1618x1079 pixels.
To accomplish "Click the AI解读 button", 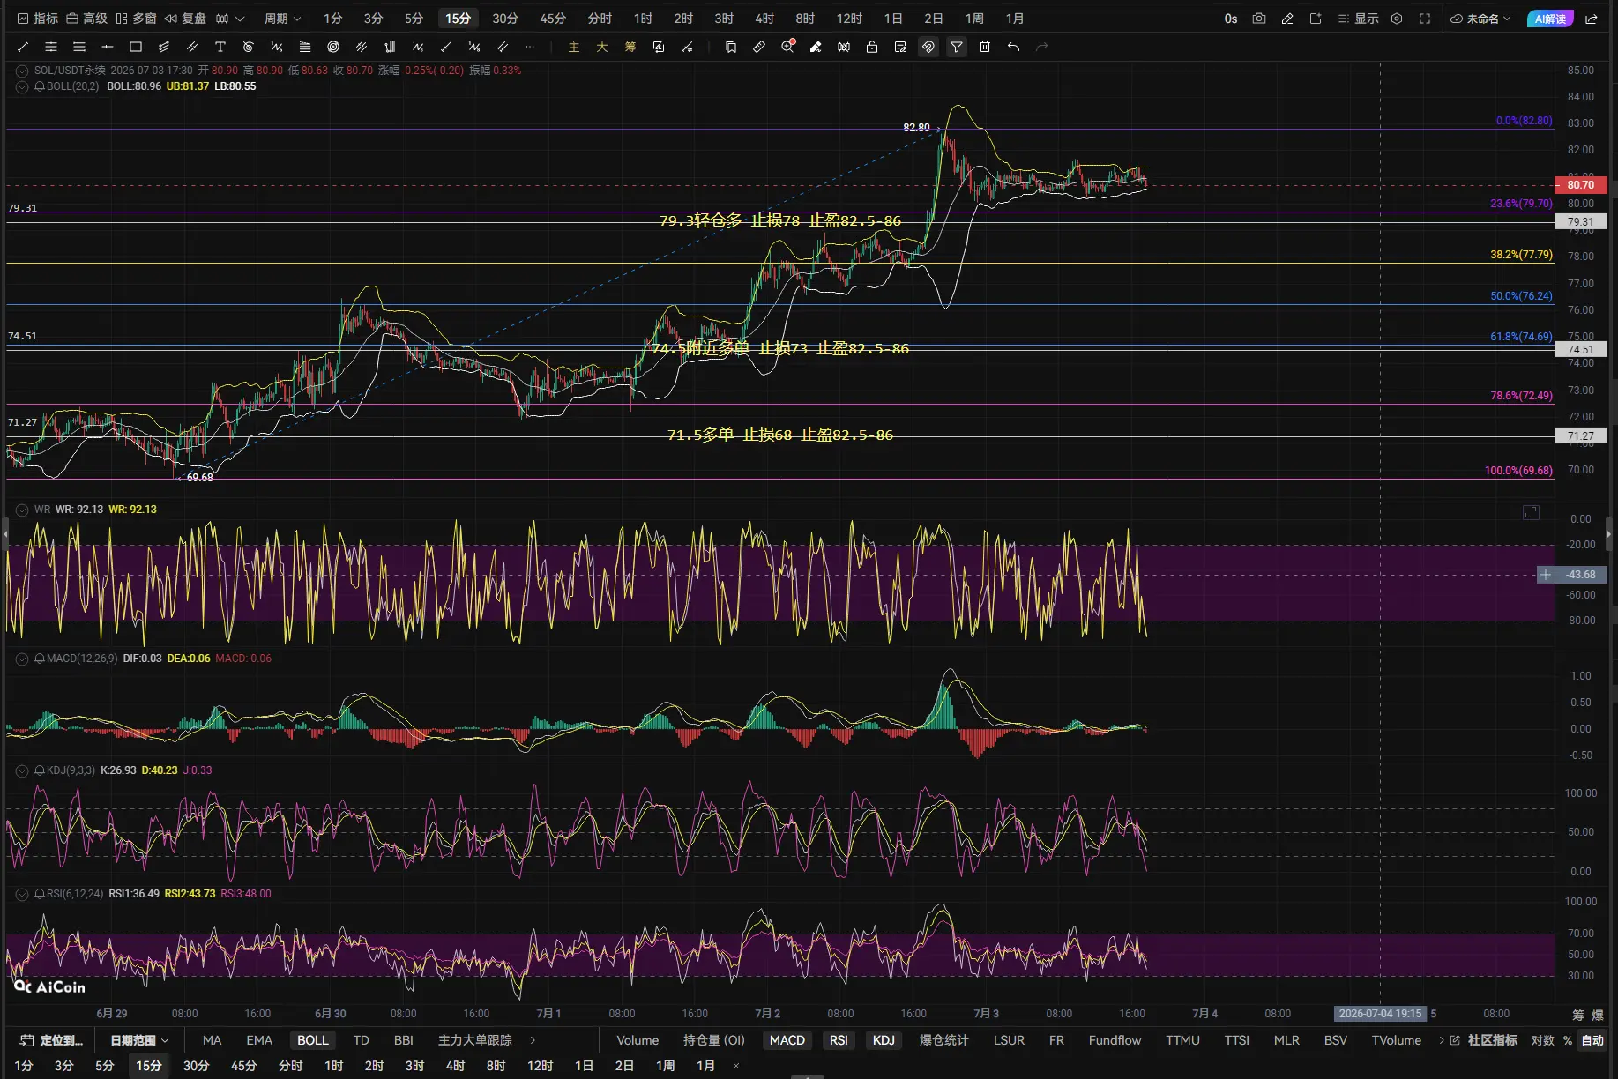I will tap(1550, 19).
